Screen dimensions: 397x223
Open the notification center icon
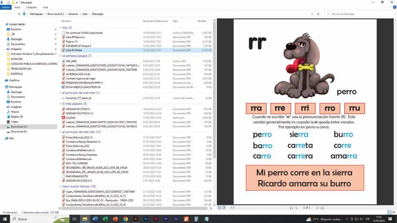coord(390,219)
